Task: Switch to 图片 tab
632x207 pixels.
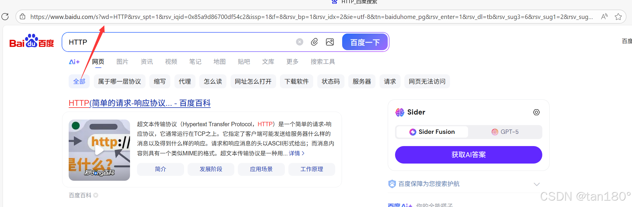Action: coord(122,62)
